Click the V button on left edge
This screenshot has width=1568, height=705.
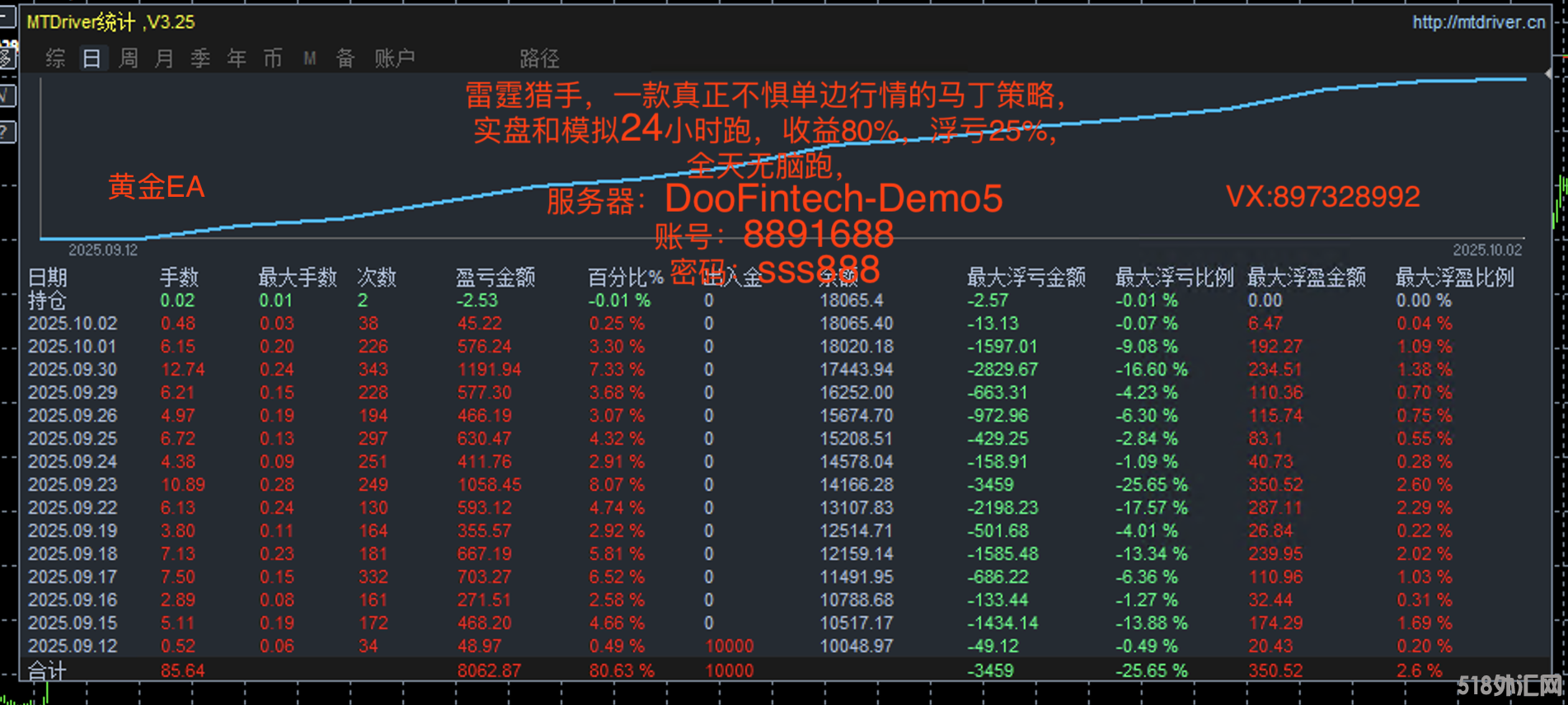point(7,95)
